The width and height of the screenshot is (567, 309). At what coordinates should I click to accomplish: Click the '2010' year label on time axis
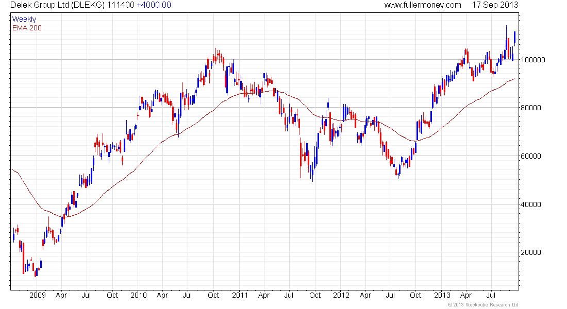[139, 295]
